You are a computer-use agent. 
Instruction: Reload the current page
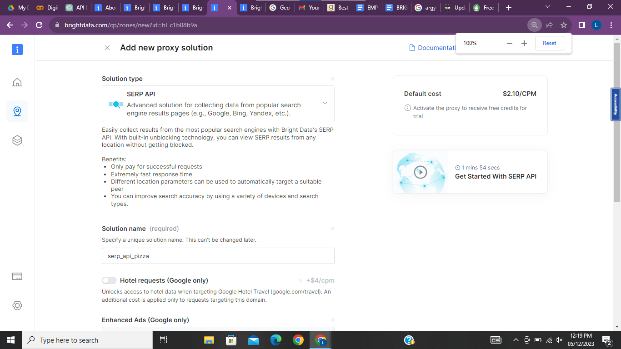click(39, 25)
